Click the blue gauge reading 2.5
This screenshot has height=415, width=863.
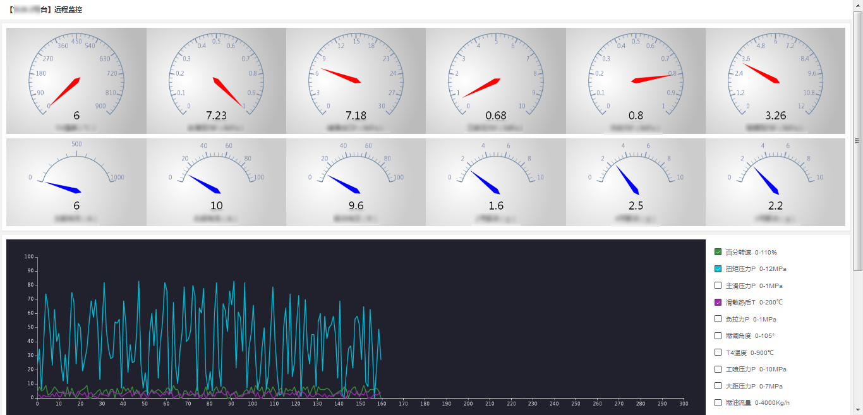(x=636, y=183)
